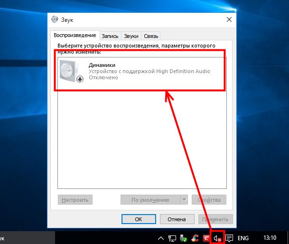Viewport: 289px width, 244px height.
Task: Go to the Связь tab
Action: (x=151, y=36)
